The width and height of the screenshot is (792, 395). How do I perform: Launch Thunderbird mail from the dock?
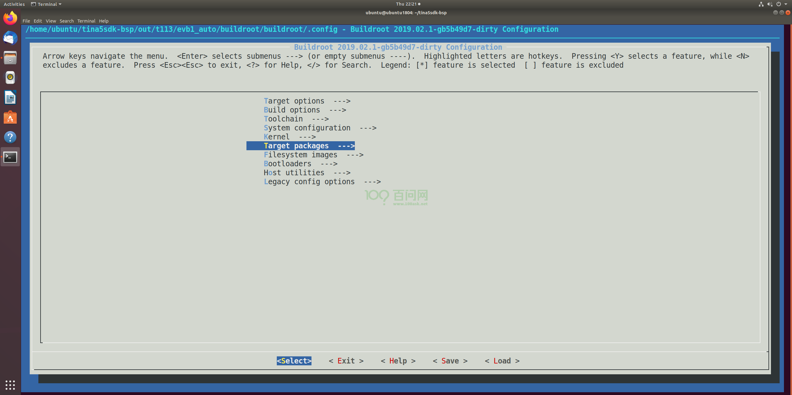[10, 38]
